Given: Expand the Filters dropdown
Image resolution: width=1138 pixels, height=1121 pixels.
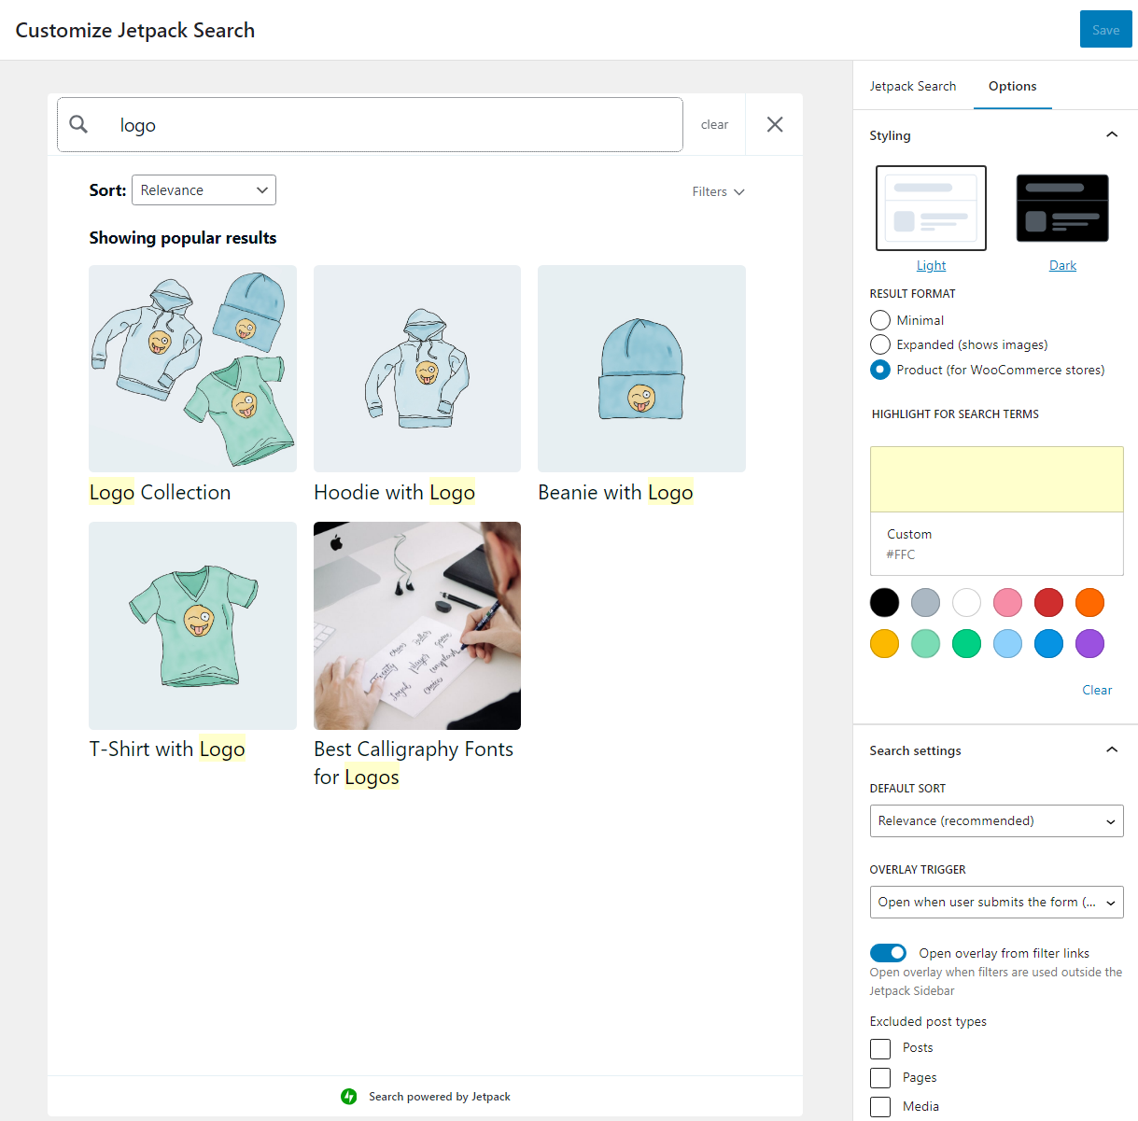Looking at the screenshot, I should (718, 191).
